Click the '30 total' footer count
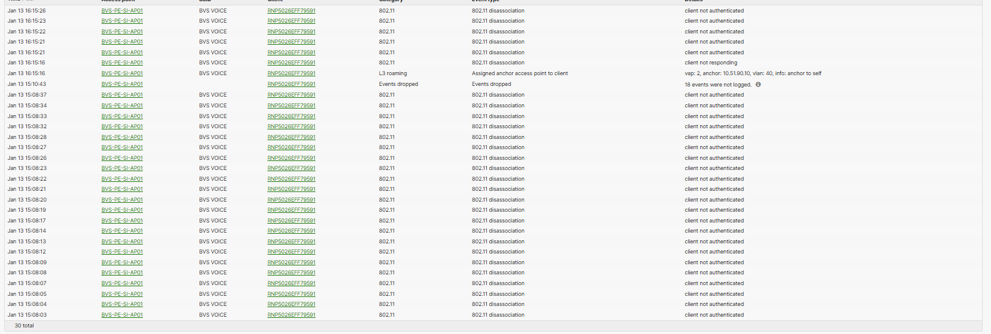 pyautogui.click(x=24, y=326)
